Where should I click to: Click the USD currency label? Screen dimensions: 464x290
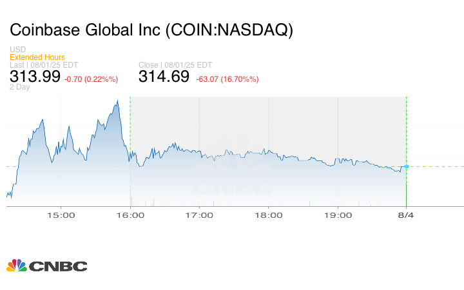click(17, 50)
